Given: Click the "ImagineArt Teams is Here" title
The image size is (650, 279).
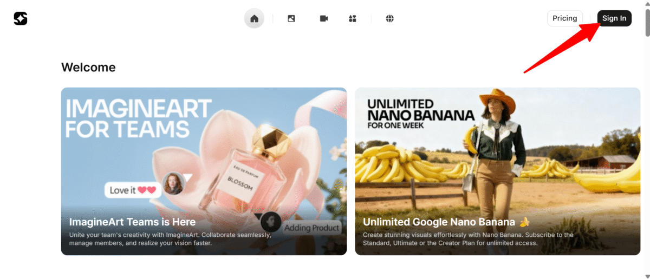Looking at the screenshot, I should click(x=132, y=222).
